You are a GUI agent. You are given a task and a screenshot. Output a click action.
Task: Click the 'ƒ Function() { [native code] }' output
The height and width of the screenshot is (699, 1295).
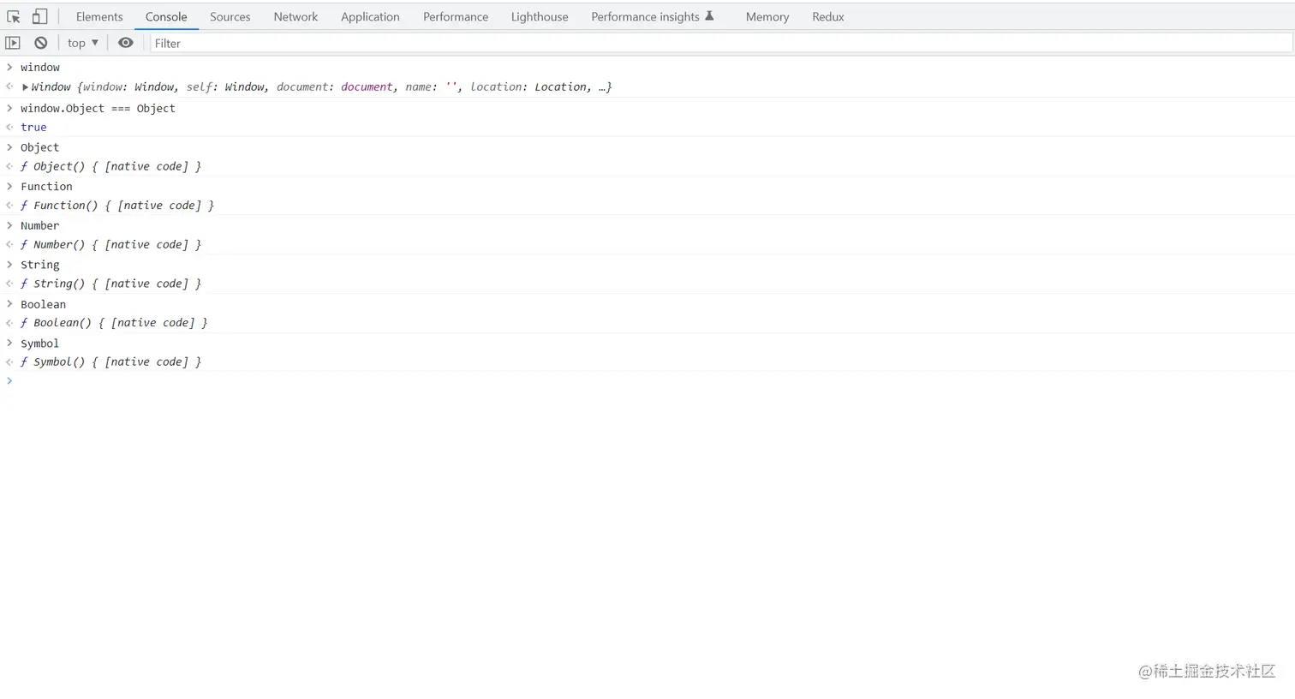click(x=117, y=206)
